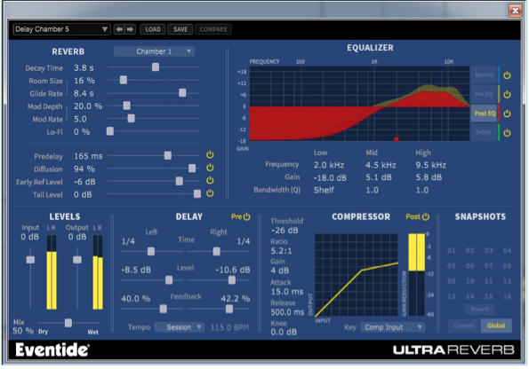Click the Compressor Gain 4 dB value
This screenshot has height=369, width=529.
coord(280,271)
